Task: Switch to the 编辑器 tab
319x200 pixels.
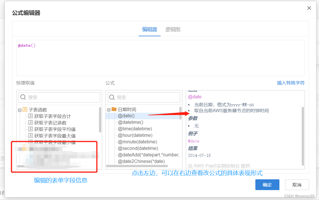Action: pyautogui.click(x=150, y=29)
